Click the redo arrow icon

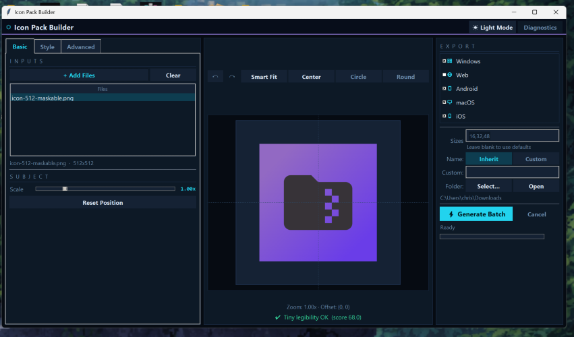tap(232, 76)
